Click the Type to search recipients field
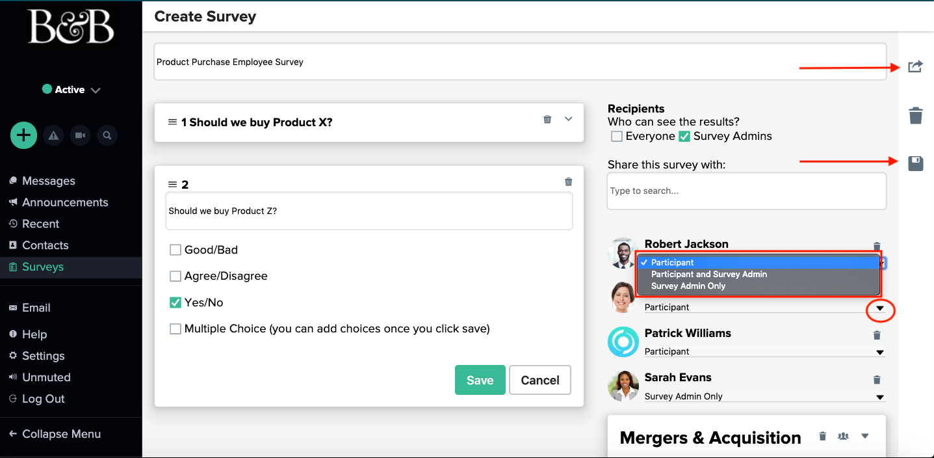Image resolution: width=934 pixels, height=458 pixels. click(747, 191)
